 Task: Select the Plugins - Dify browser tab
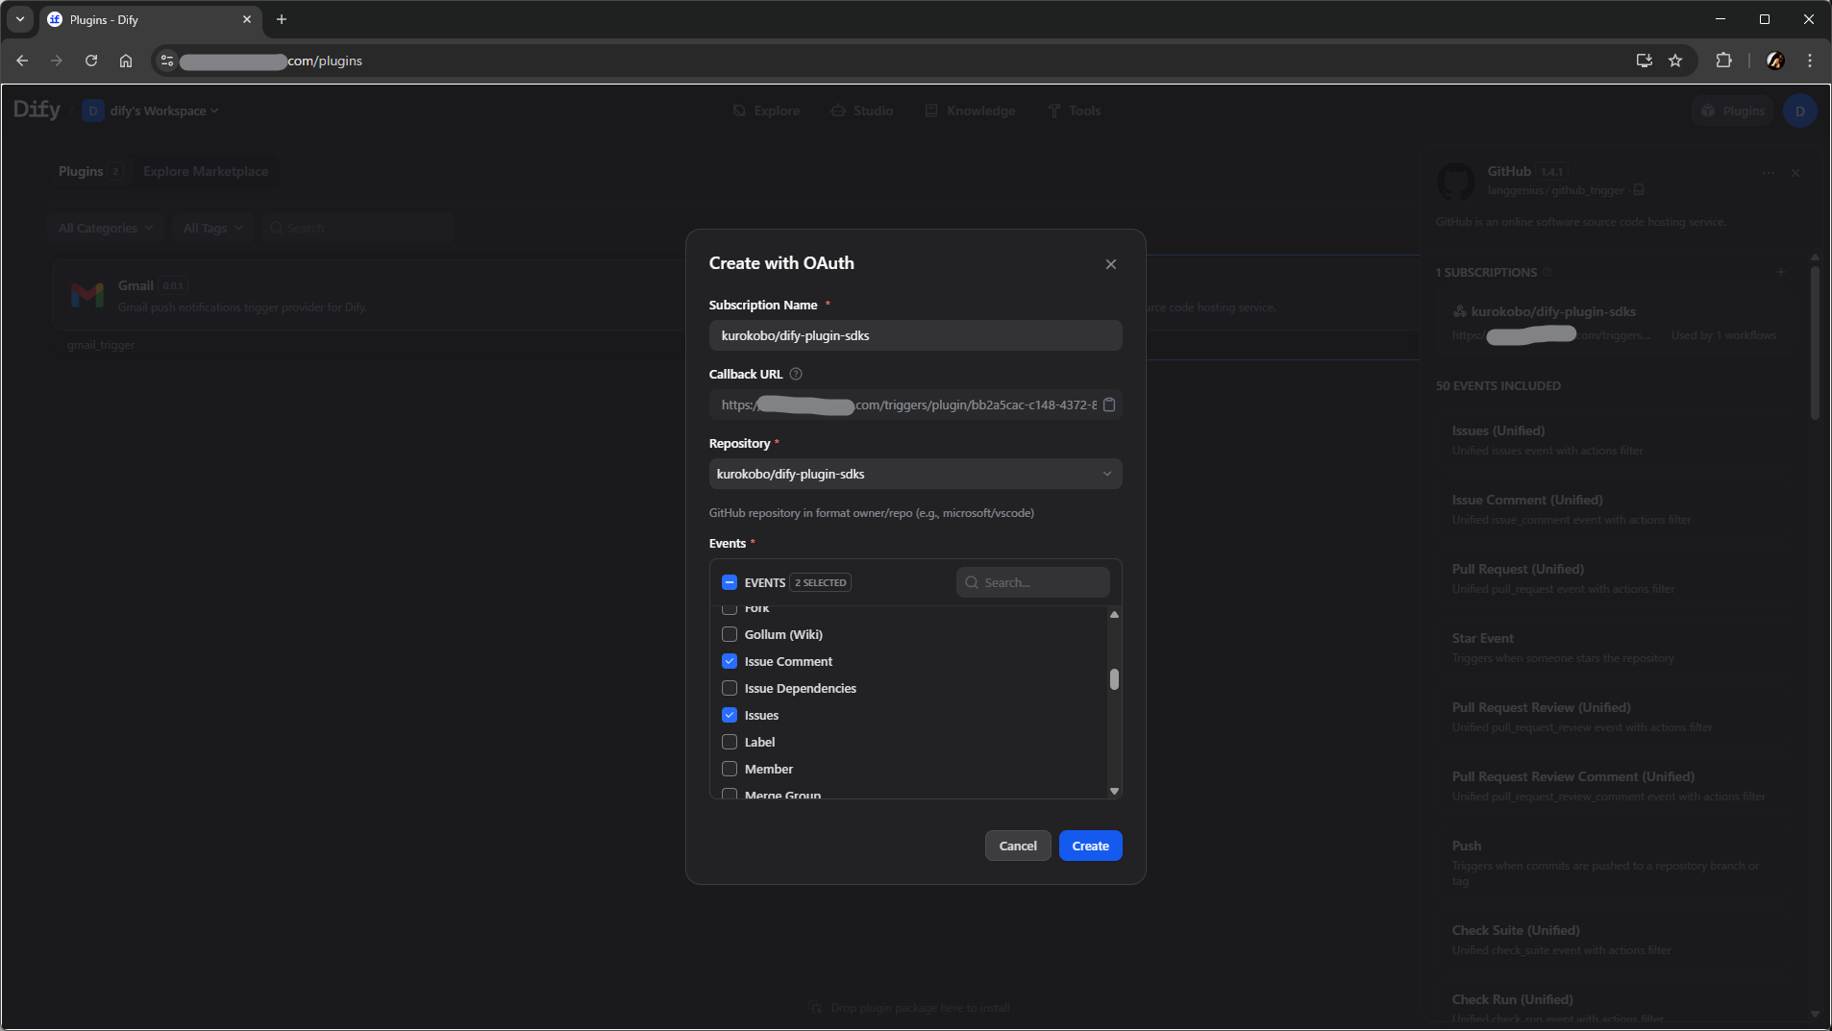pyautogui.click(x=144, y=19)
